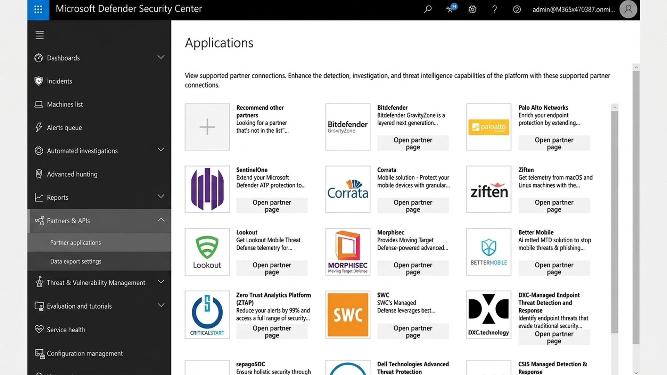The image size is (667, 375).
Task: Click the Alerts queue lightning icon
Action: 39,127
